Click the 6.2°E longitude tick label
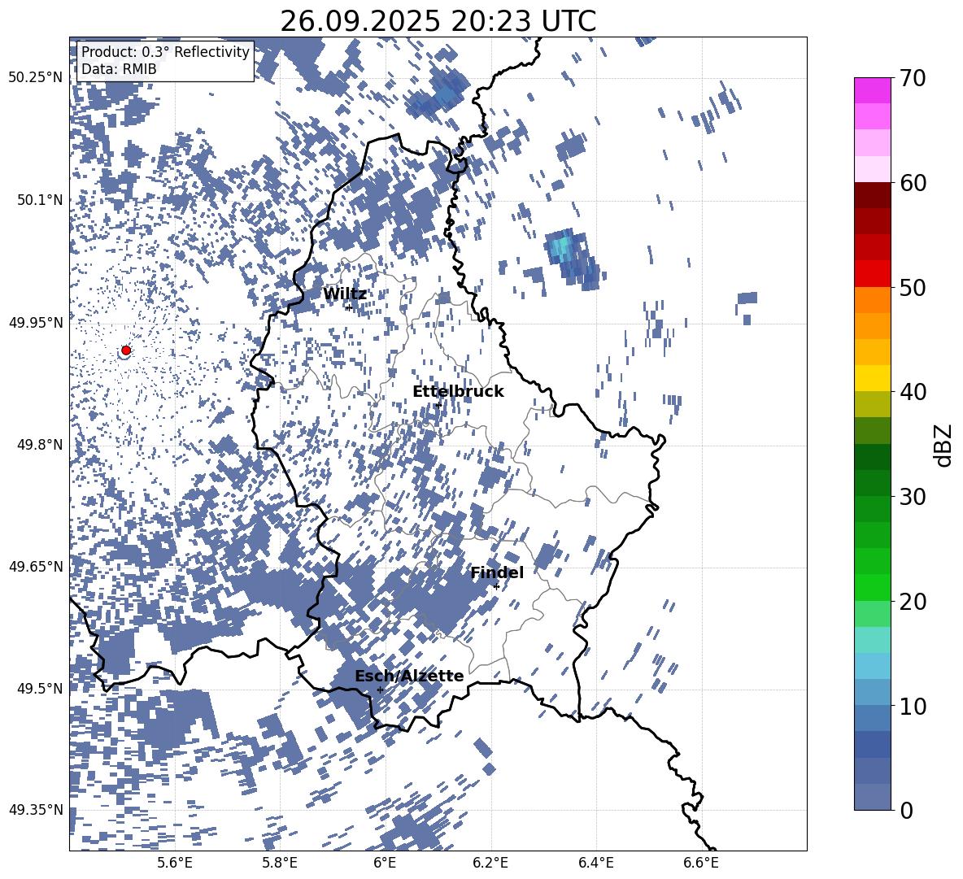963x879 pixels. [x=490, y=863]
